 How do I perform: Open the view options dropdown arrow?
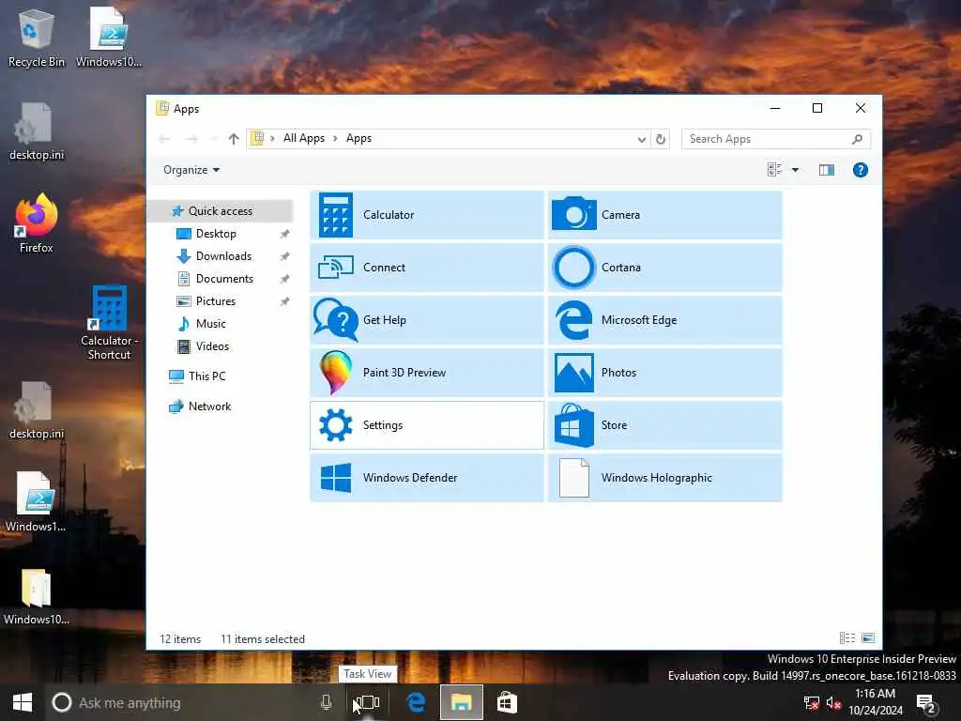pos(795,170)
